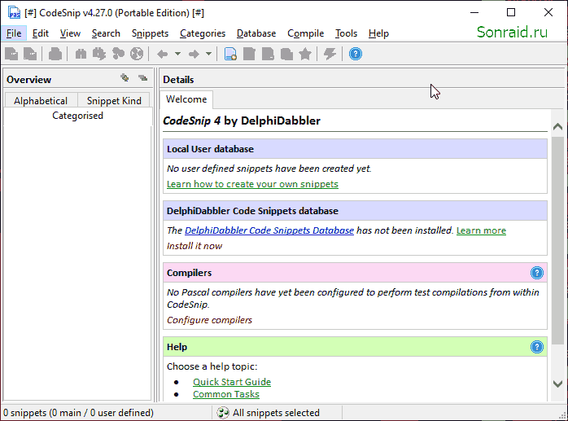
Task: Click the 'Configure compilers' link
Action: pyautogui.click(x=209, y=320)
